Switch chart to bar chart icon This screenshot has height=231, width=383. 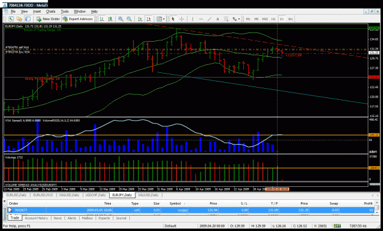(102, 19)
